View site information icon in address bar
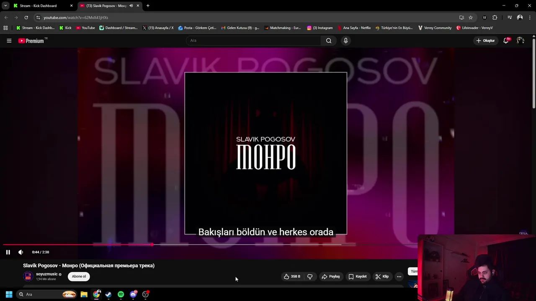Viewport: 536px width, 301px height. [38, 18]
